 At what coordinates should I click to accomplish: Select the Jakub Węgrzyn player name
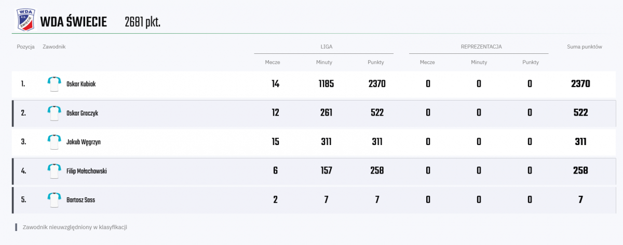84,142
